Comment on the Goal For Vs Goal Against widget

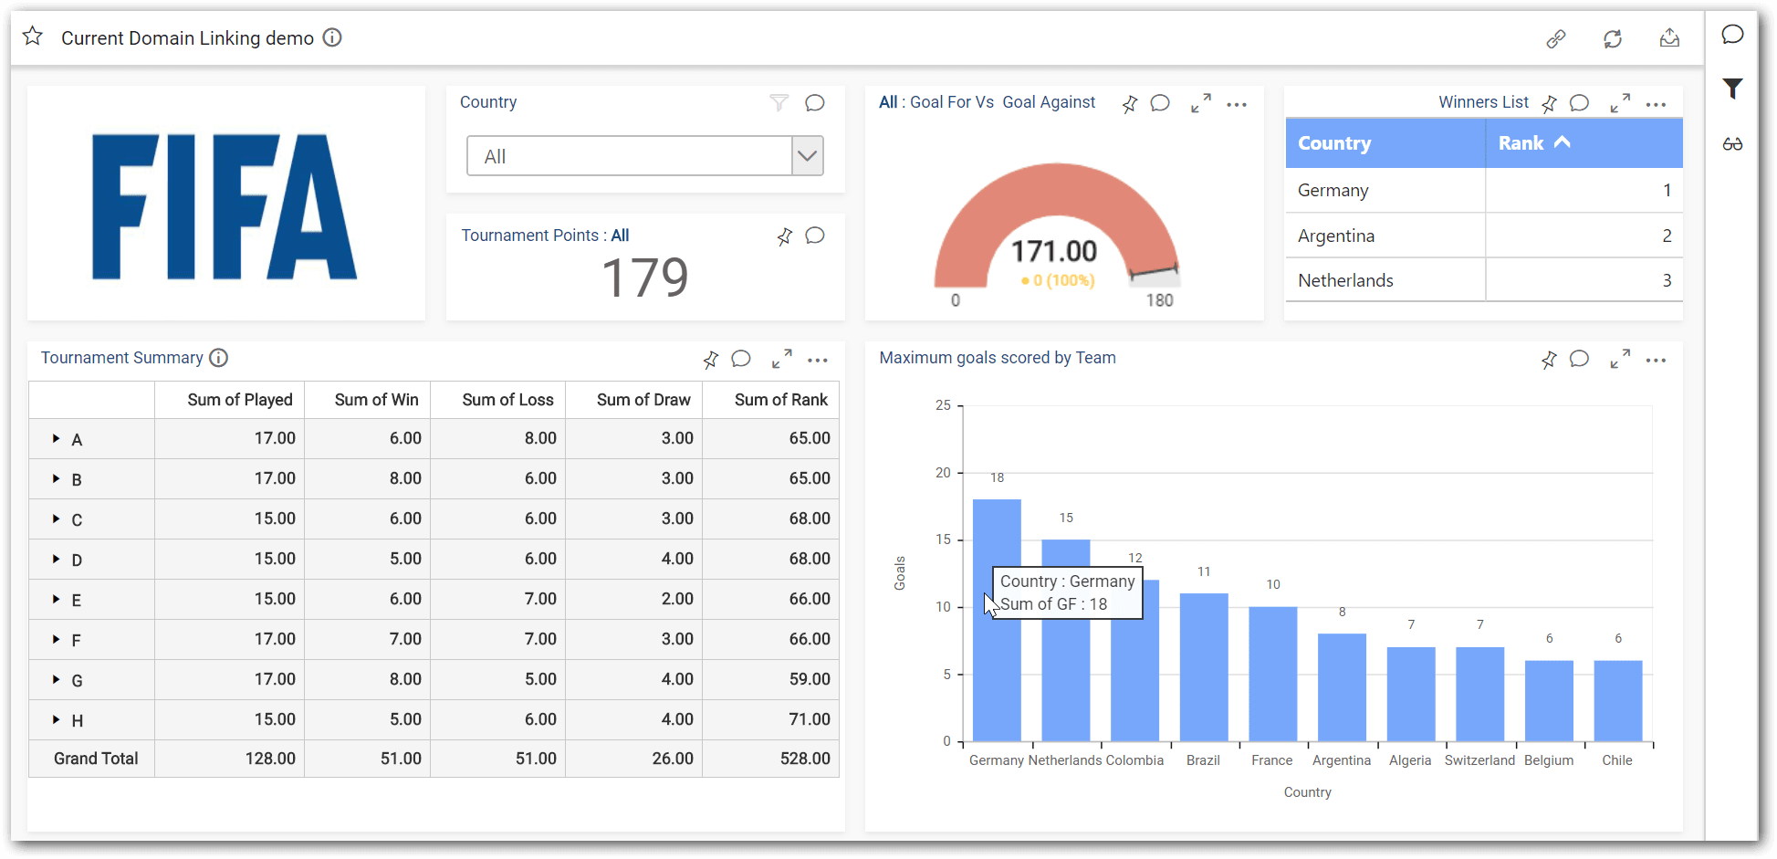click(x=1160, y=103)
